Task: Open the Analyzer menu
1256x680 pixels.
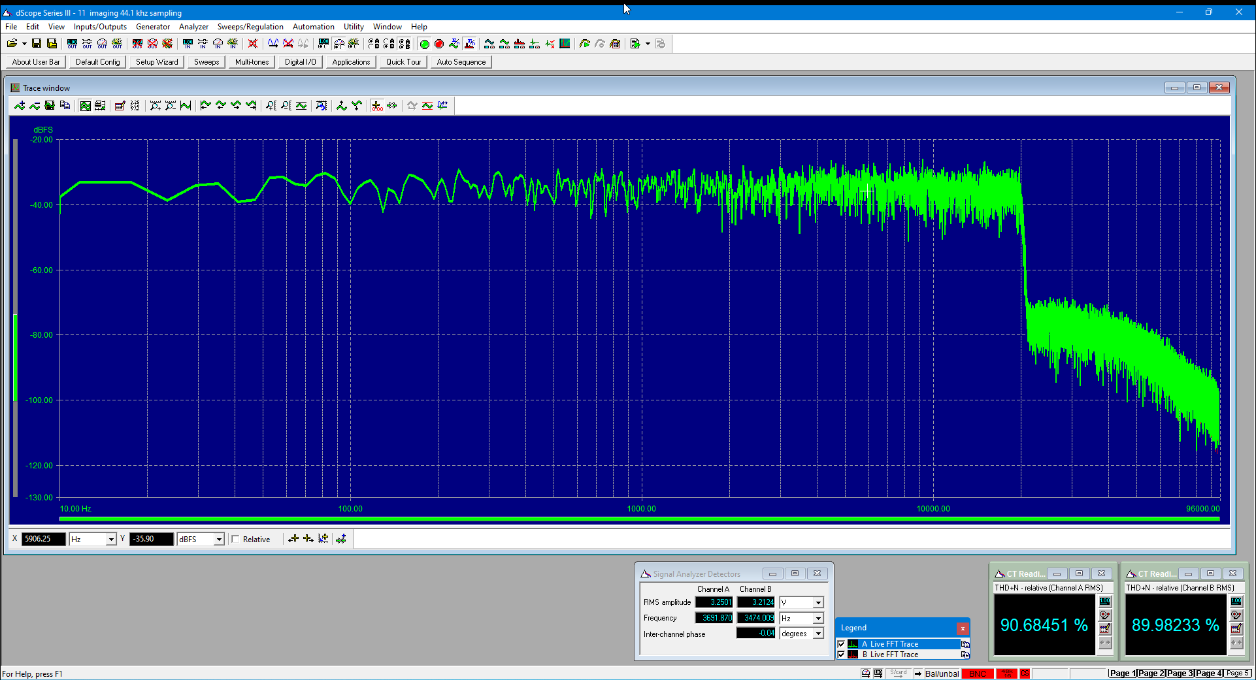Action: [193, 27]
